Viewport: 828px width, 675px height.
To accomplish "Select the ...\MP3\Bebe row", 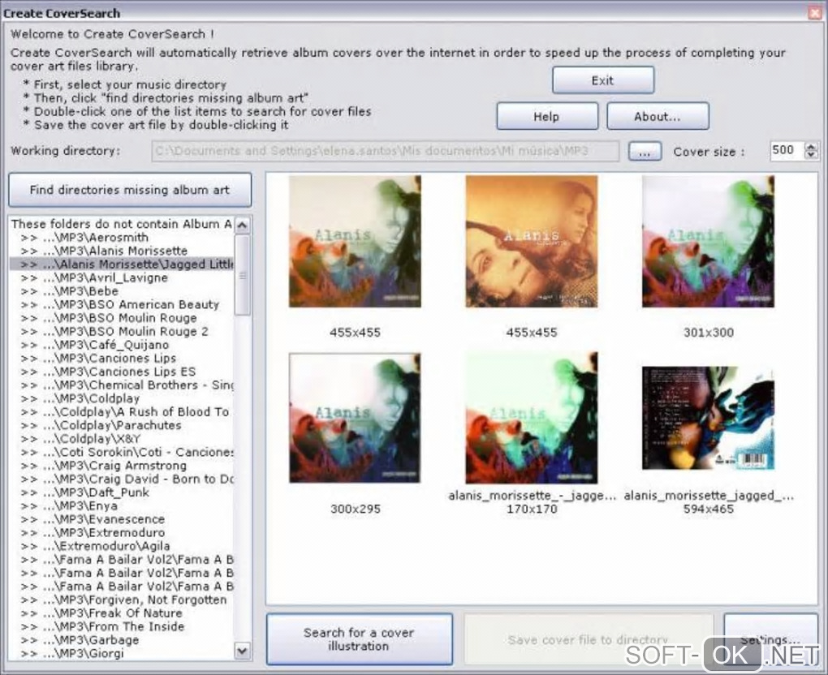I will pyautogui.click(x=122, y=291).
